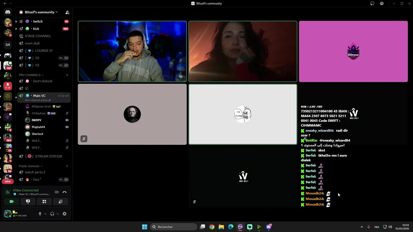Focus DADDY's webcam video tile
413x232 pixels.
(132, 52)
